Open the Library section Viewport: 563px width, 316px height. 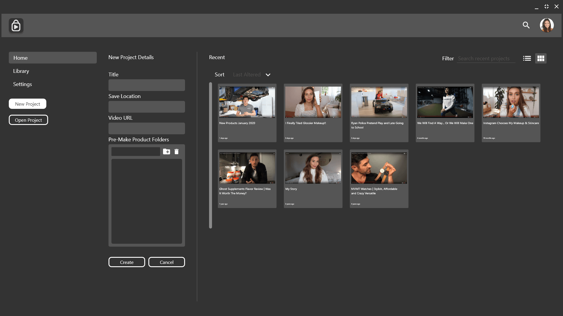point(21,71)
